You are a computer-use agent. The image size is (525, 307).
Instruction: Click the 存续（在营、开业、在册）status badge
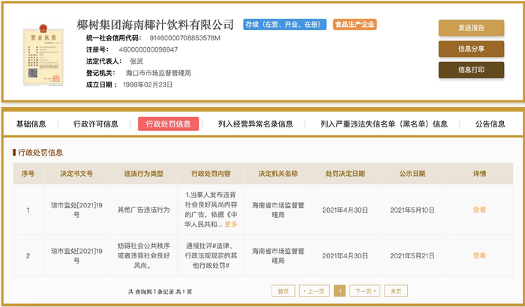click(285, 25)
